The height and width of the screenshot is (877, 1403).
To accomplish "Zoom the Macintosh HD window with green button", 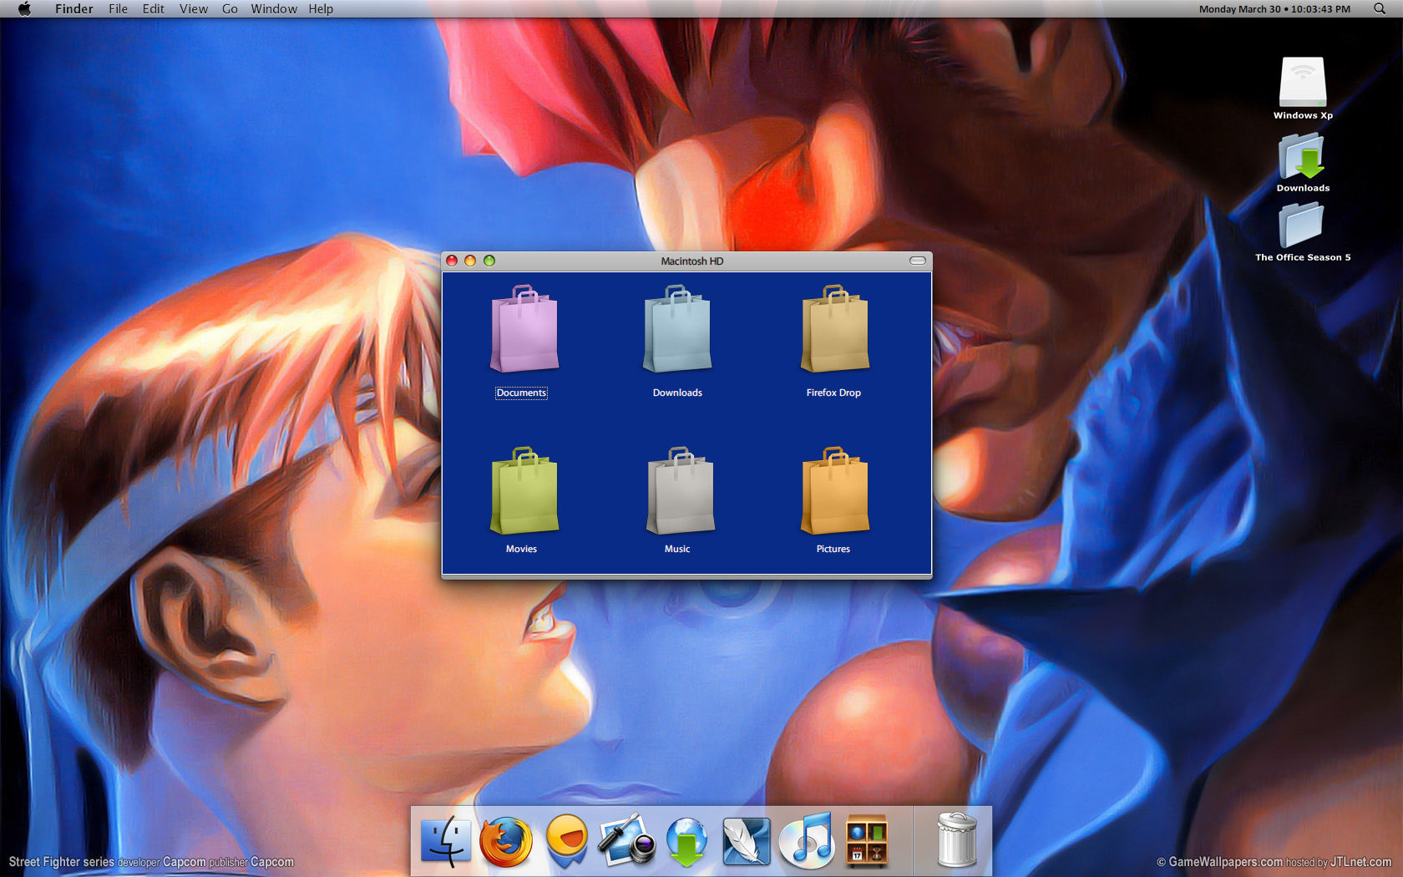I will (489, 261).
